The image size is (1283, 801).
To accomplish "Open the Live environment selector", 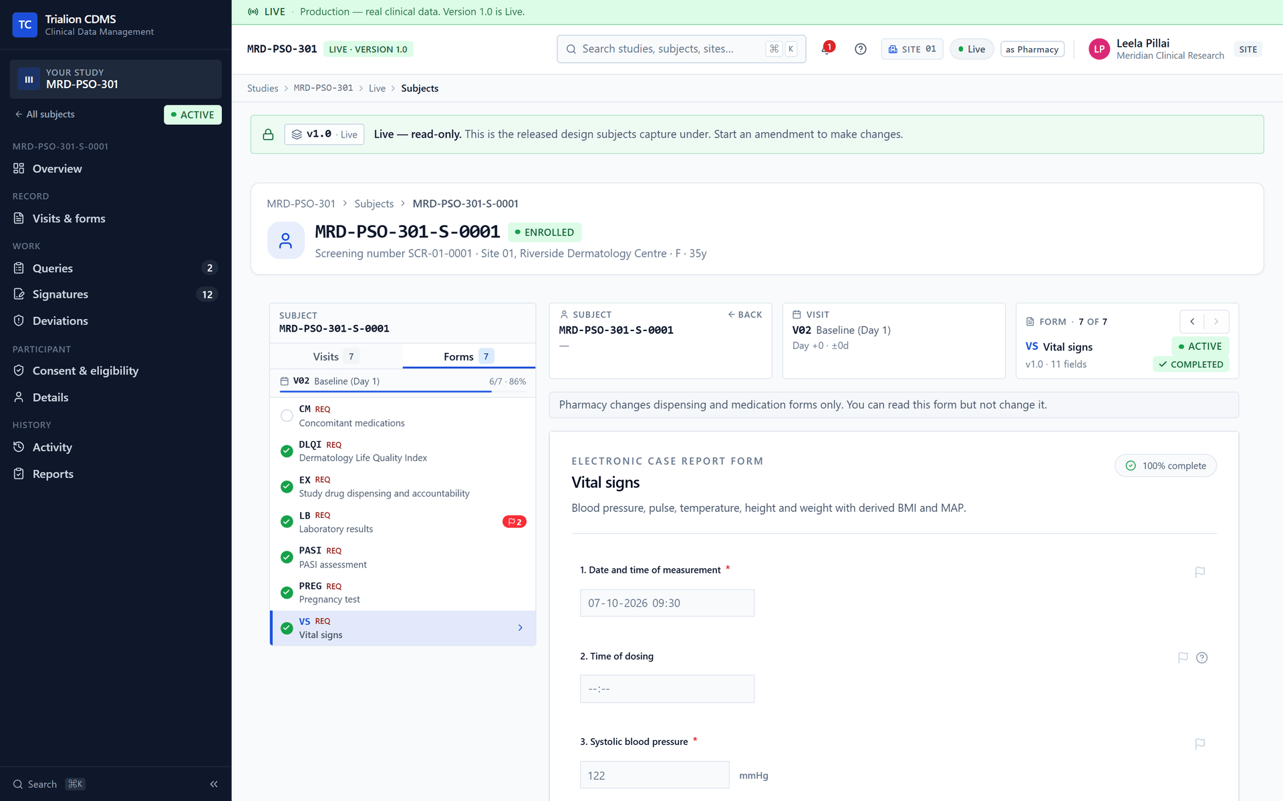I will tap(972, 49).
